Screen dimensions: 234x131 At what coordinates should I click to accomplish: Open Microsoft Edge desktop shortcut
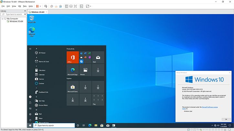pos(32,32)
